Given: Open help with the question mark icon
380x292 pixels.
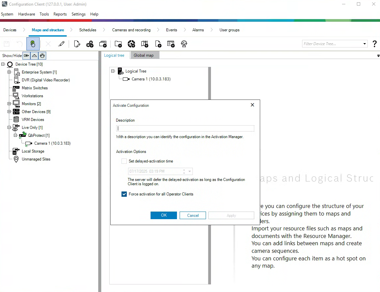Looking at the screenshot, I should [x=374, y=44].
